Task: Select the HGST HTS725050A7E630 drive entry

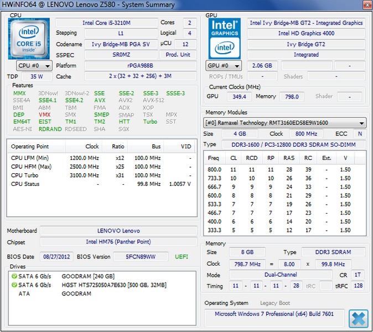Action: tap(102, 285)
